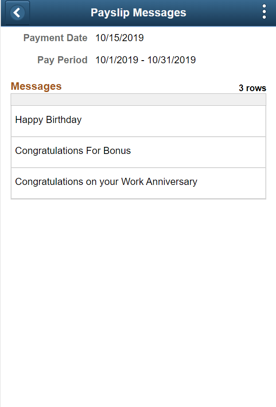Click the Payslip Messages title

click(138, 12)
